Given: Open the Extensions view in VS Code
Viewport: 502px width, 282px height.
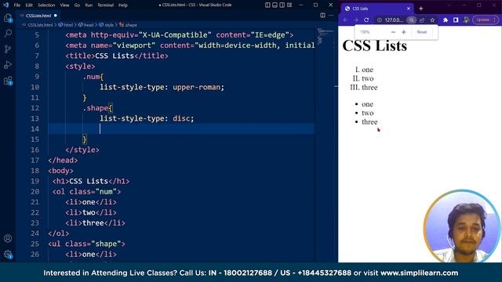Looking at the screenshot, I should (8, 80).
